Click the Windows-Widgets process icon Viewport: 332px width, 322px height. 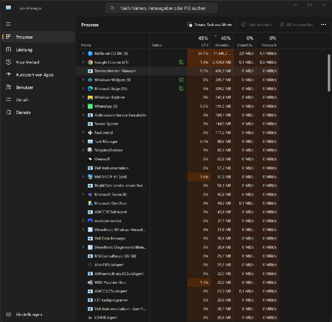tap(90, 80)
